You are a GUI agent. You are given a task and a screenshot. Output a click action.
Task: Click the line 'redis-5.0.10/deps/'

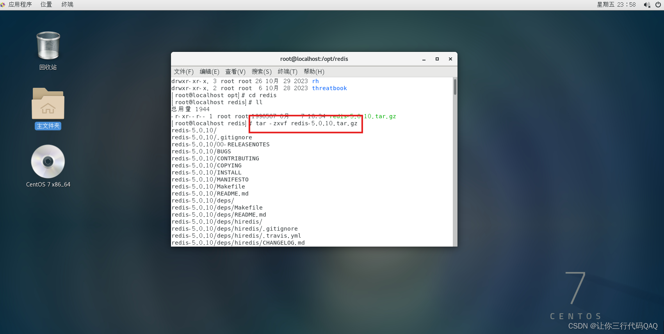tap(203, 201)
